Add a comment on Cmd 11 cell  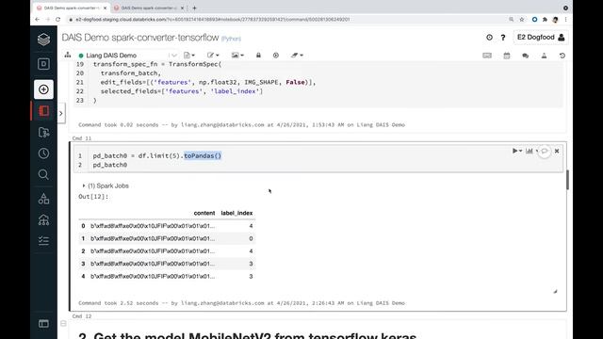coord(545,151)
